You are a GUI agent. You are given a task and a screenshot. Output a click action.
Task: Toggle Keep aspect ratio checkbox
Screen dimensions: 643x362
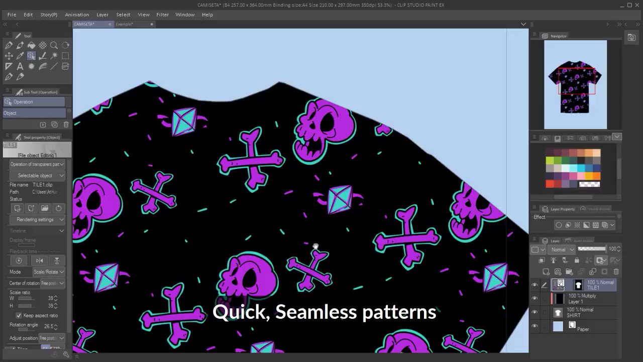19,315
